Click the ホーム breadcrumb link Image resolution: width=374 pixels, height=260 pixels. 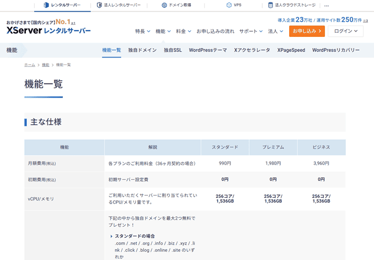(30, 65)
